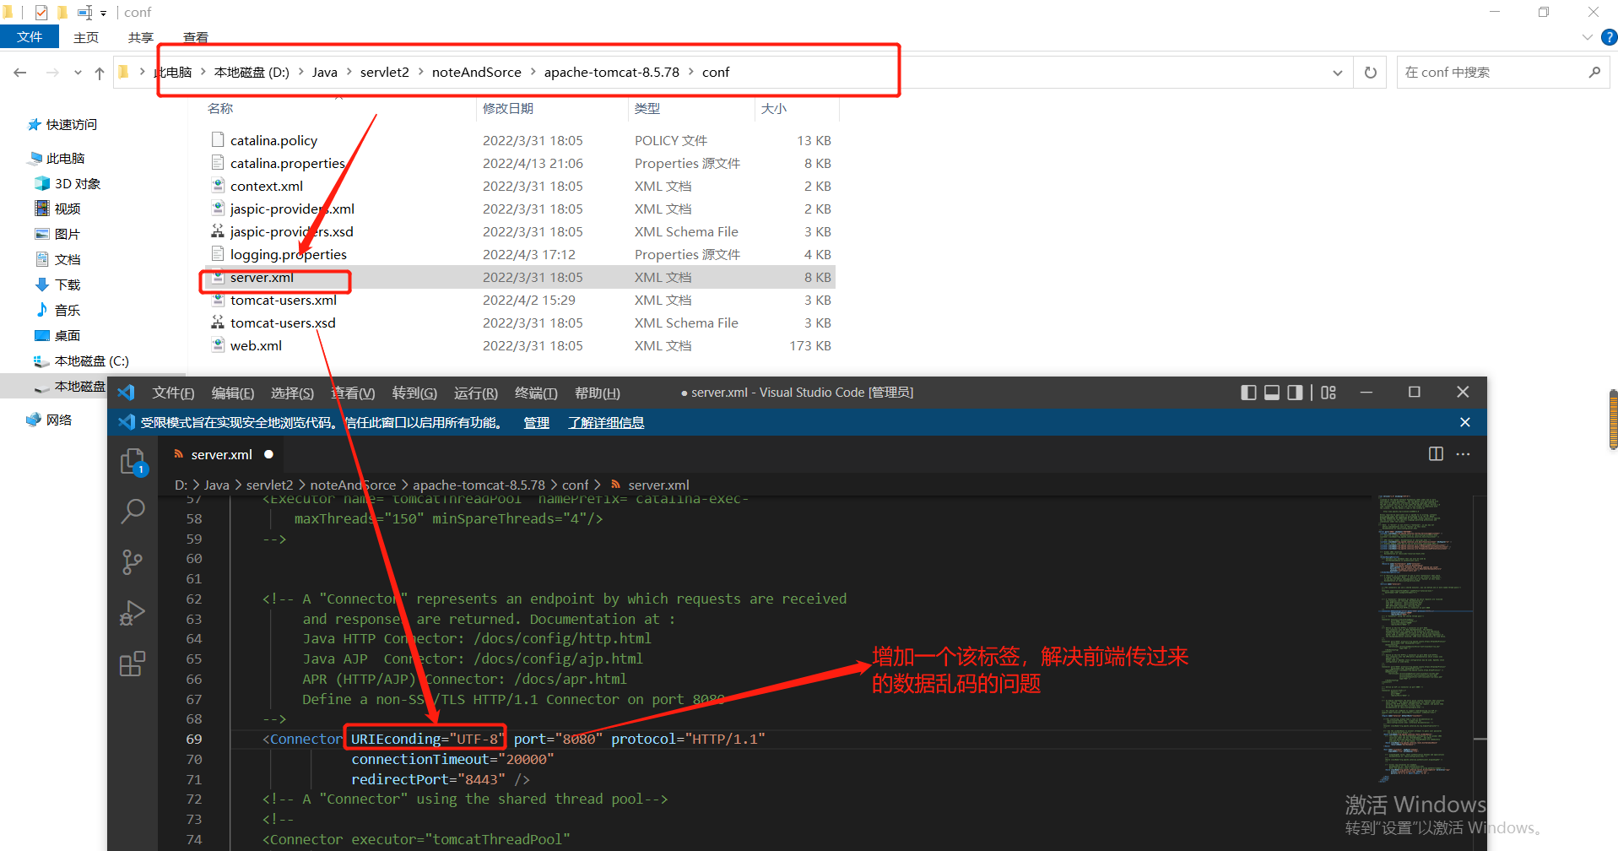Open Customize Layout icon in VS Code
The image size is (1618, 851).
(1328, 393)
